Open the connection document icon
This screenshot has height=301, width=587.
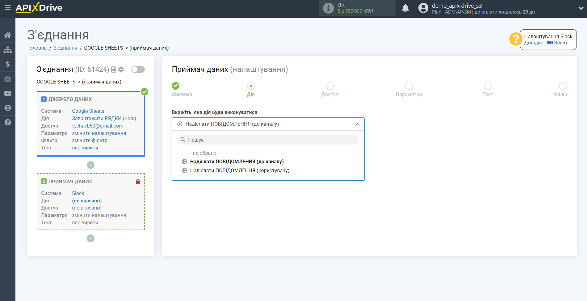tap(114, 70)
